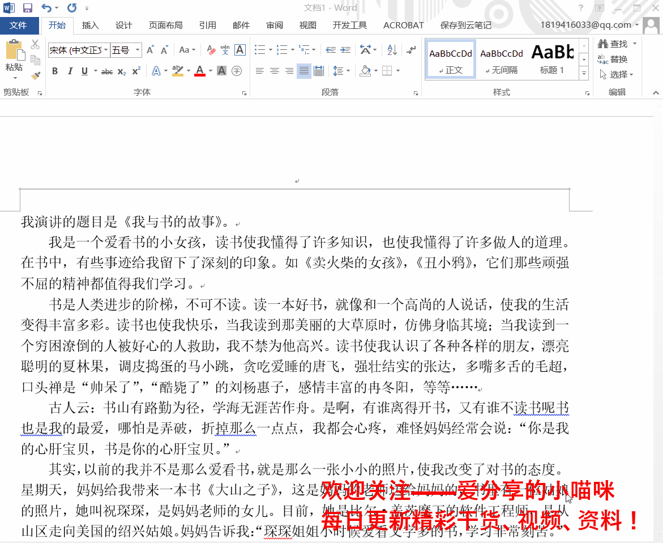
Task: Undo the last action
Action: coord(46,7)
